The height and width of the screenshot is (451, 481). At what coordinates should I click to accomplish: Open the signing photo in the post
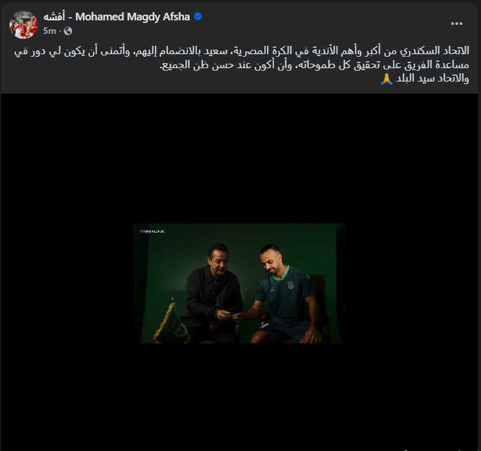[240, 283]
